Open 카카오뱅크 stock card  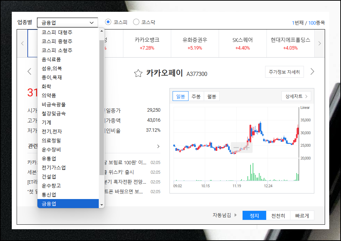[147, 44]
